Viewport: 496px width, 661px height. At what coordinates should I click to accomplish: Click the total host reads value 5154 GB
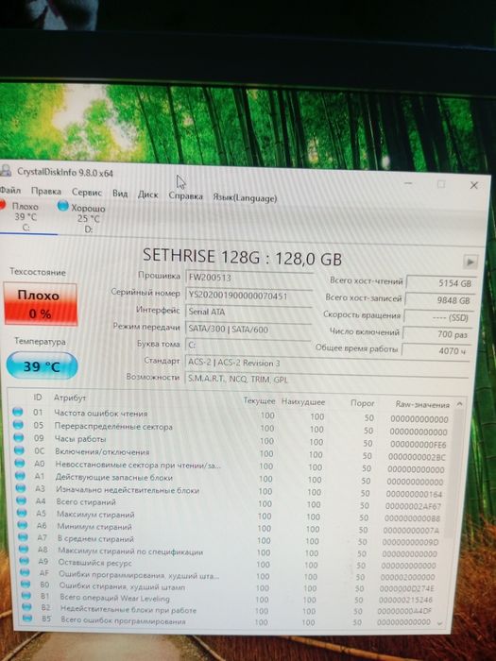pos(440,283)
